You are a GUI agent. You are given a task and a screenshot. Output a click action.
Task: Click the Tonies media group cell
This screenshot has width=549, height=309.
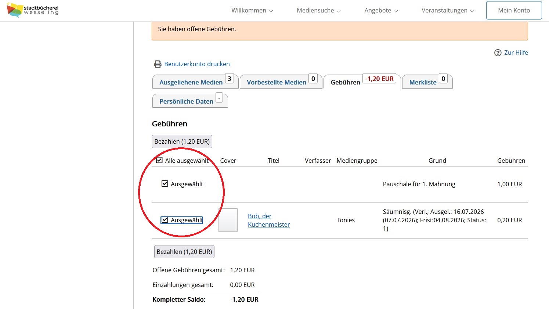(x=346, y=220)
